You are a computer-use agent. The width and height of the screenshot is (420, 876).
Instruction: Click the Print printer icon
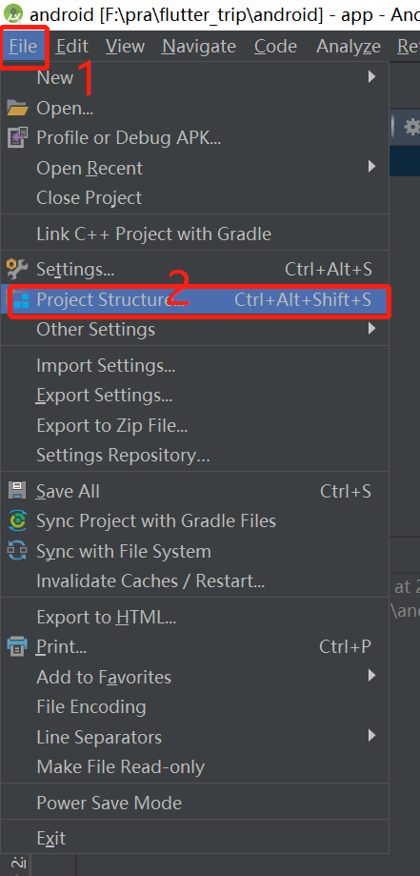point(17,646)
